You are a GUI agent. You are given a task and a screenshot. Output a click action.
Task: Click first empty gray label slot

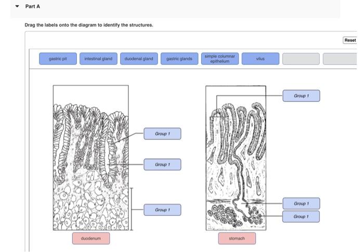point(301,59)
